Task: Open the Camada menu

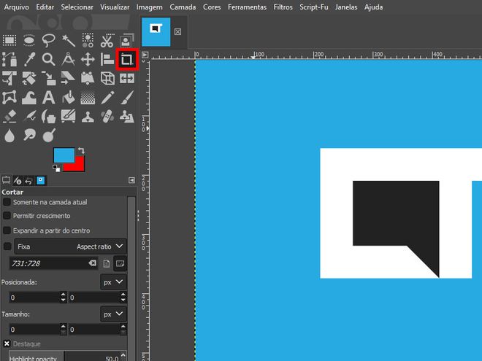Action: point(183,7)
